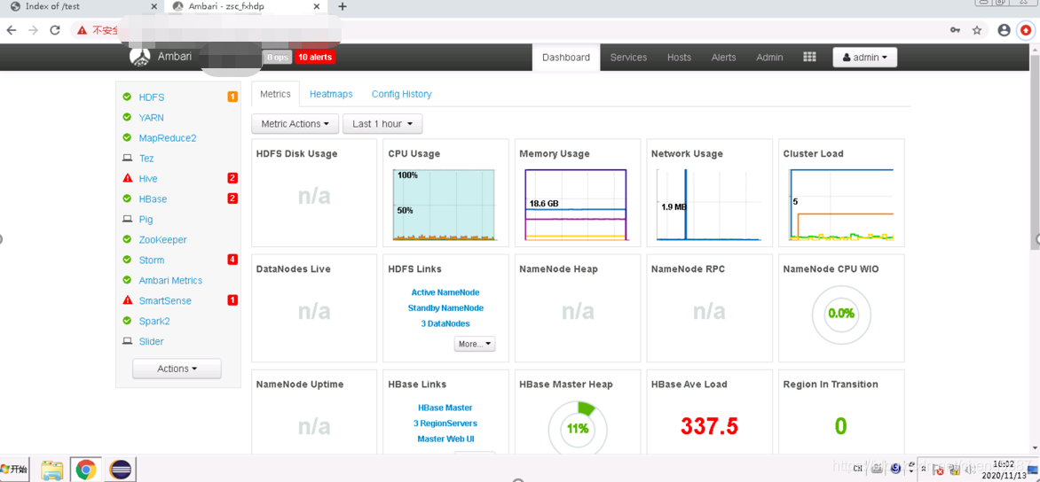Reload the page with refresh icon

pyautogui.click(x=55, y=30)
